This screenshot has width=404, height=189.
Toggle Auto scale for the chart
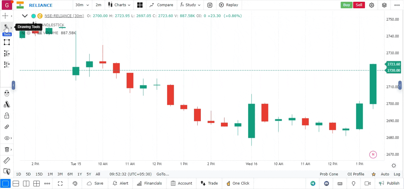coord(385,174)
